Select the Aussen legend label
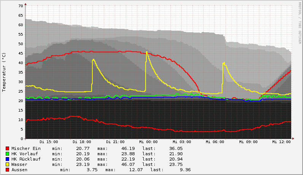Viewport: 303px width, 175px height. (19, 170)
